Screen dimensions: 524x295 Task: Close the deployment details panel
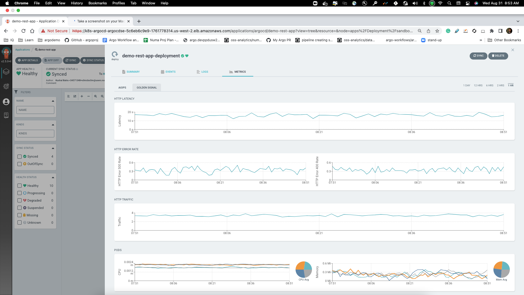513,50
